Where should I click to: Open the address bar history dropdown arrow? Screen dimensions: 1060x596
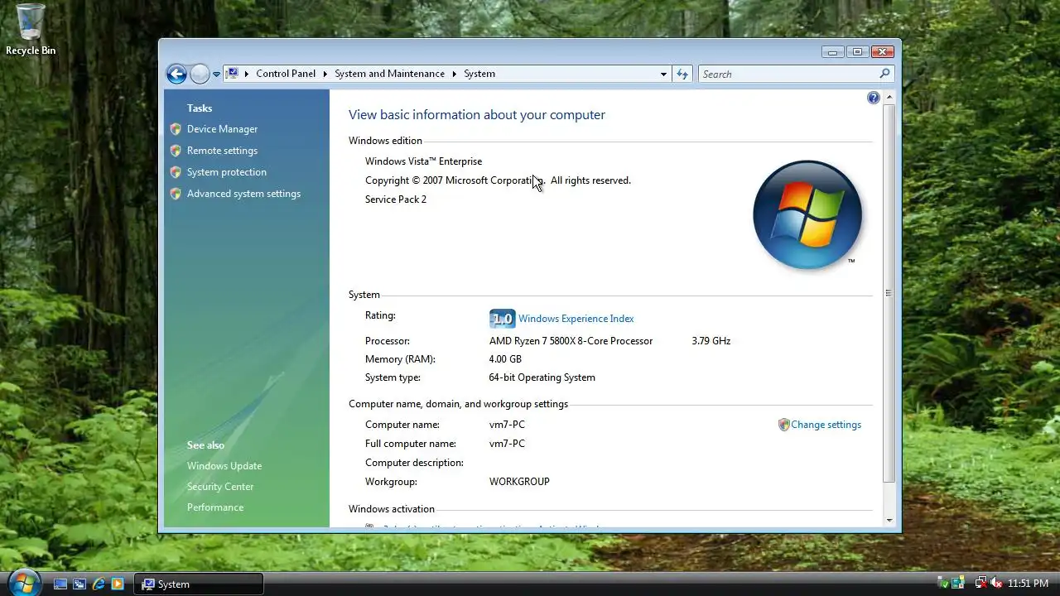[663, 74]
